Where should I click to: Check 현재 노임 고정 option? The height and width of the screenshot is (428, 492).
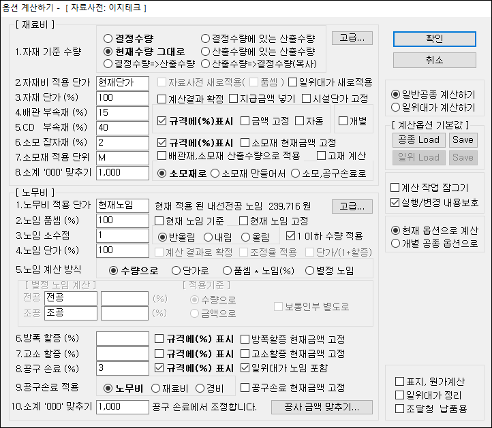pos(274,221)
